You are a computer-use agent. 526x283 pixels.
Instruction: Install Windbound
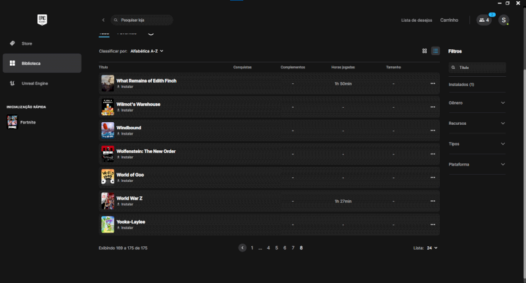click(125, 134)
